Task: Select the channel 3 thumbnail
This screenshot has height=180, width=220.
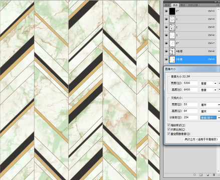Action: tap(172, 35)
